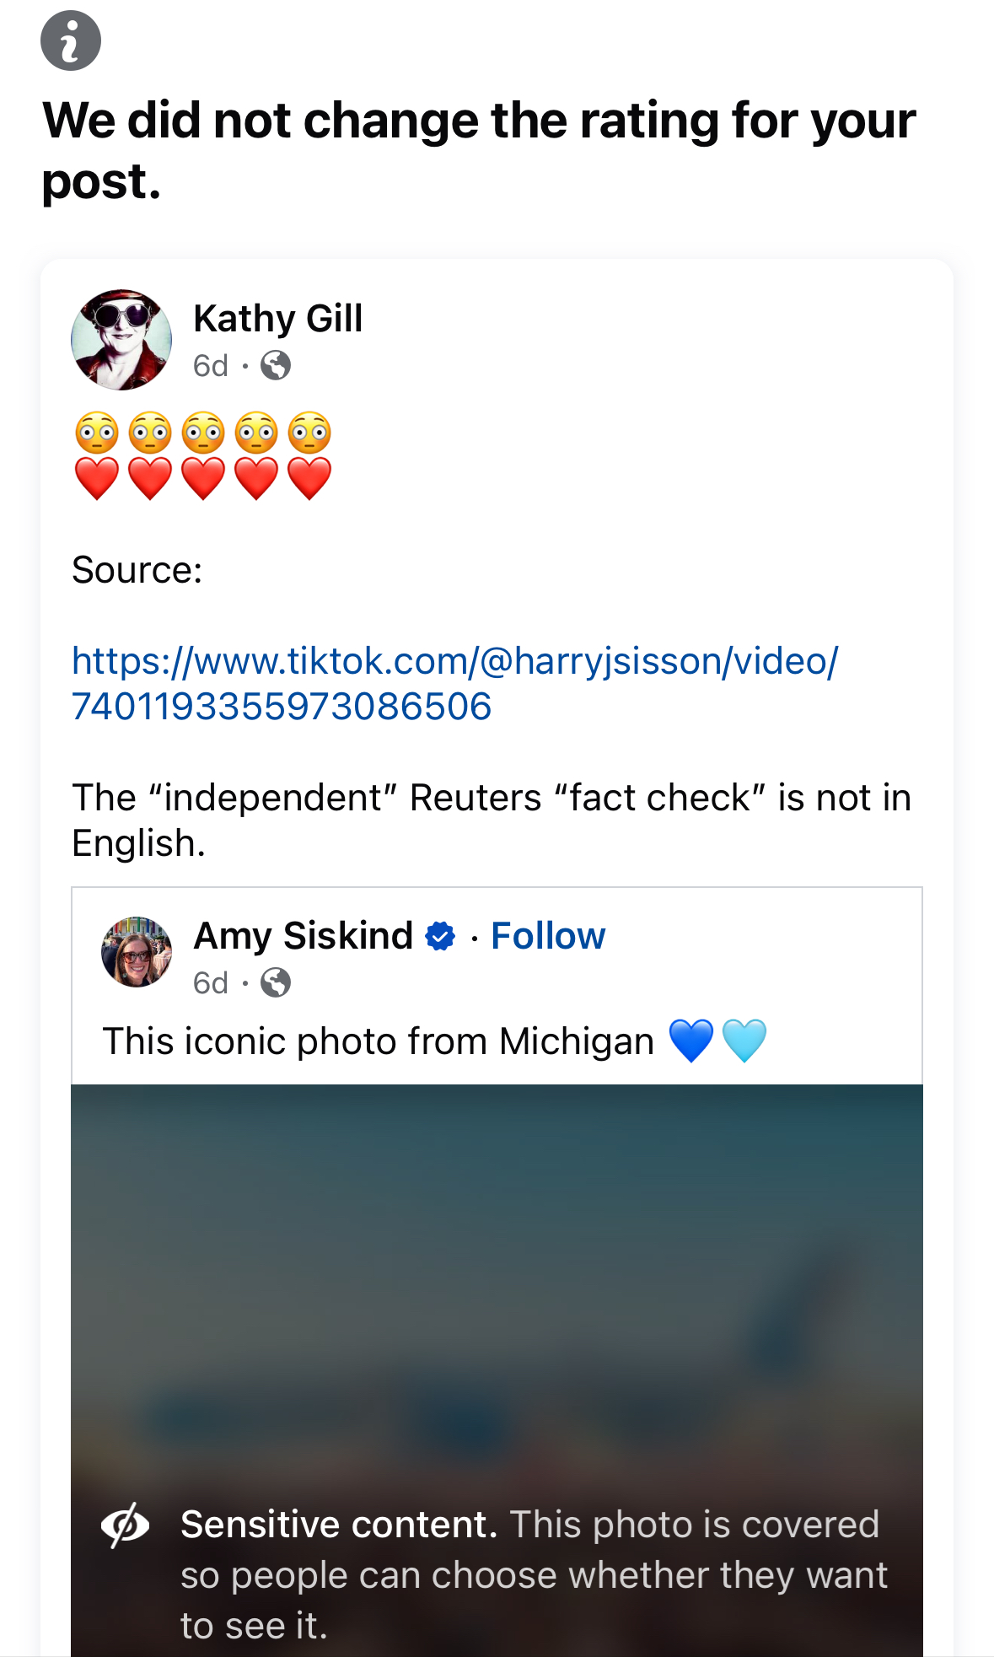Click the dark blue heart emoji
Screen dimensions: 994x1657
point(691,1041)
